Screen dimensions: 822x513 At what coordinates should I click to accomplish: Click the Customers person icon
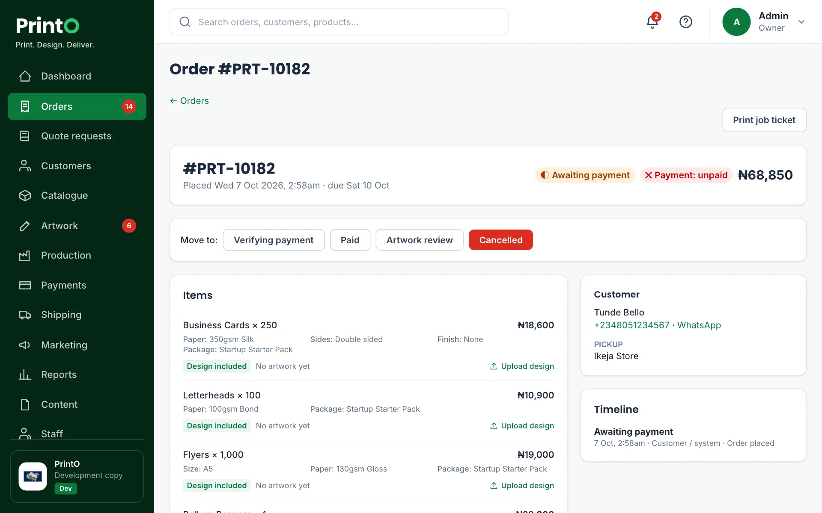point(25,166)
